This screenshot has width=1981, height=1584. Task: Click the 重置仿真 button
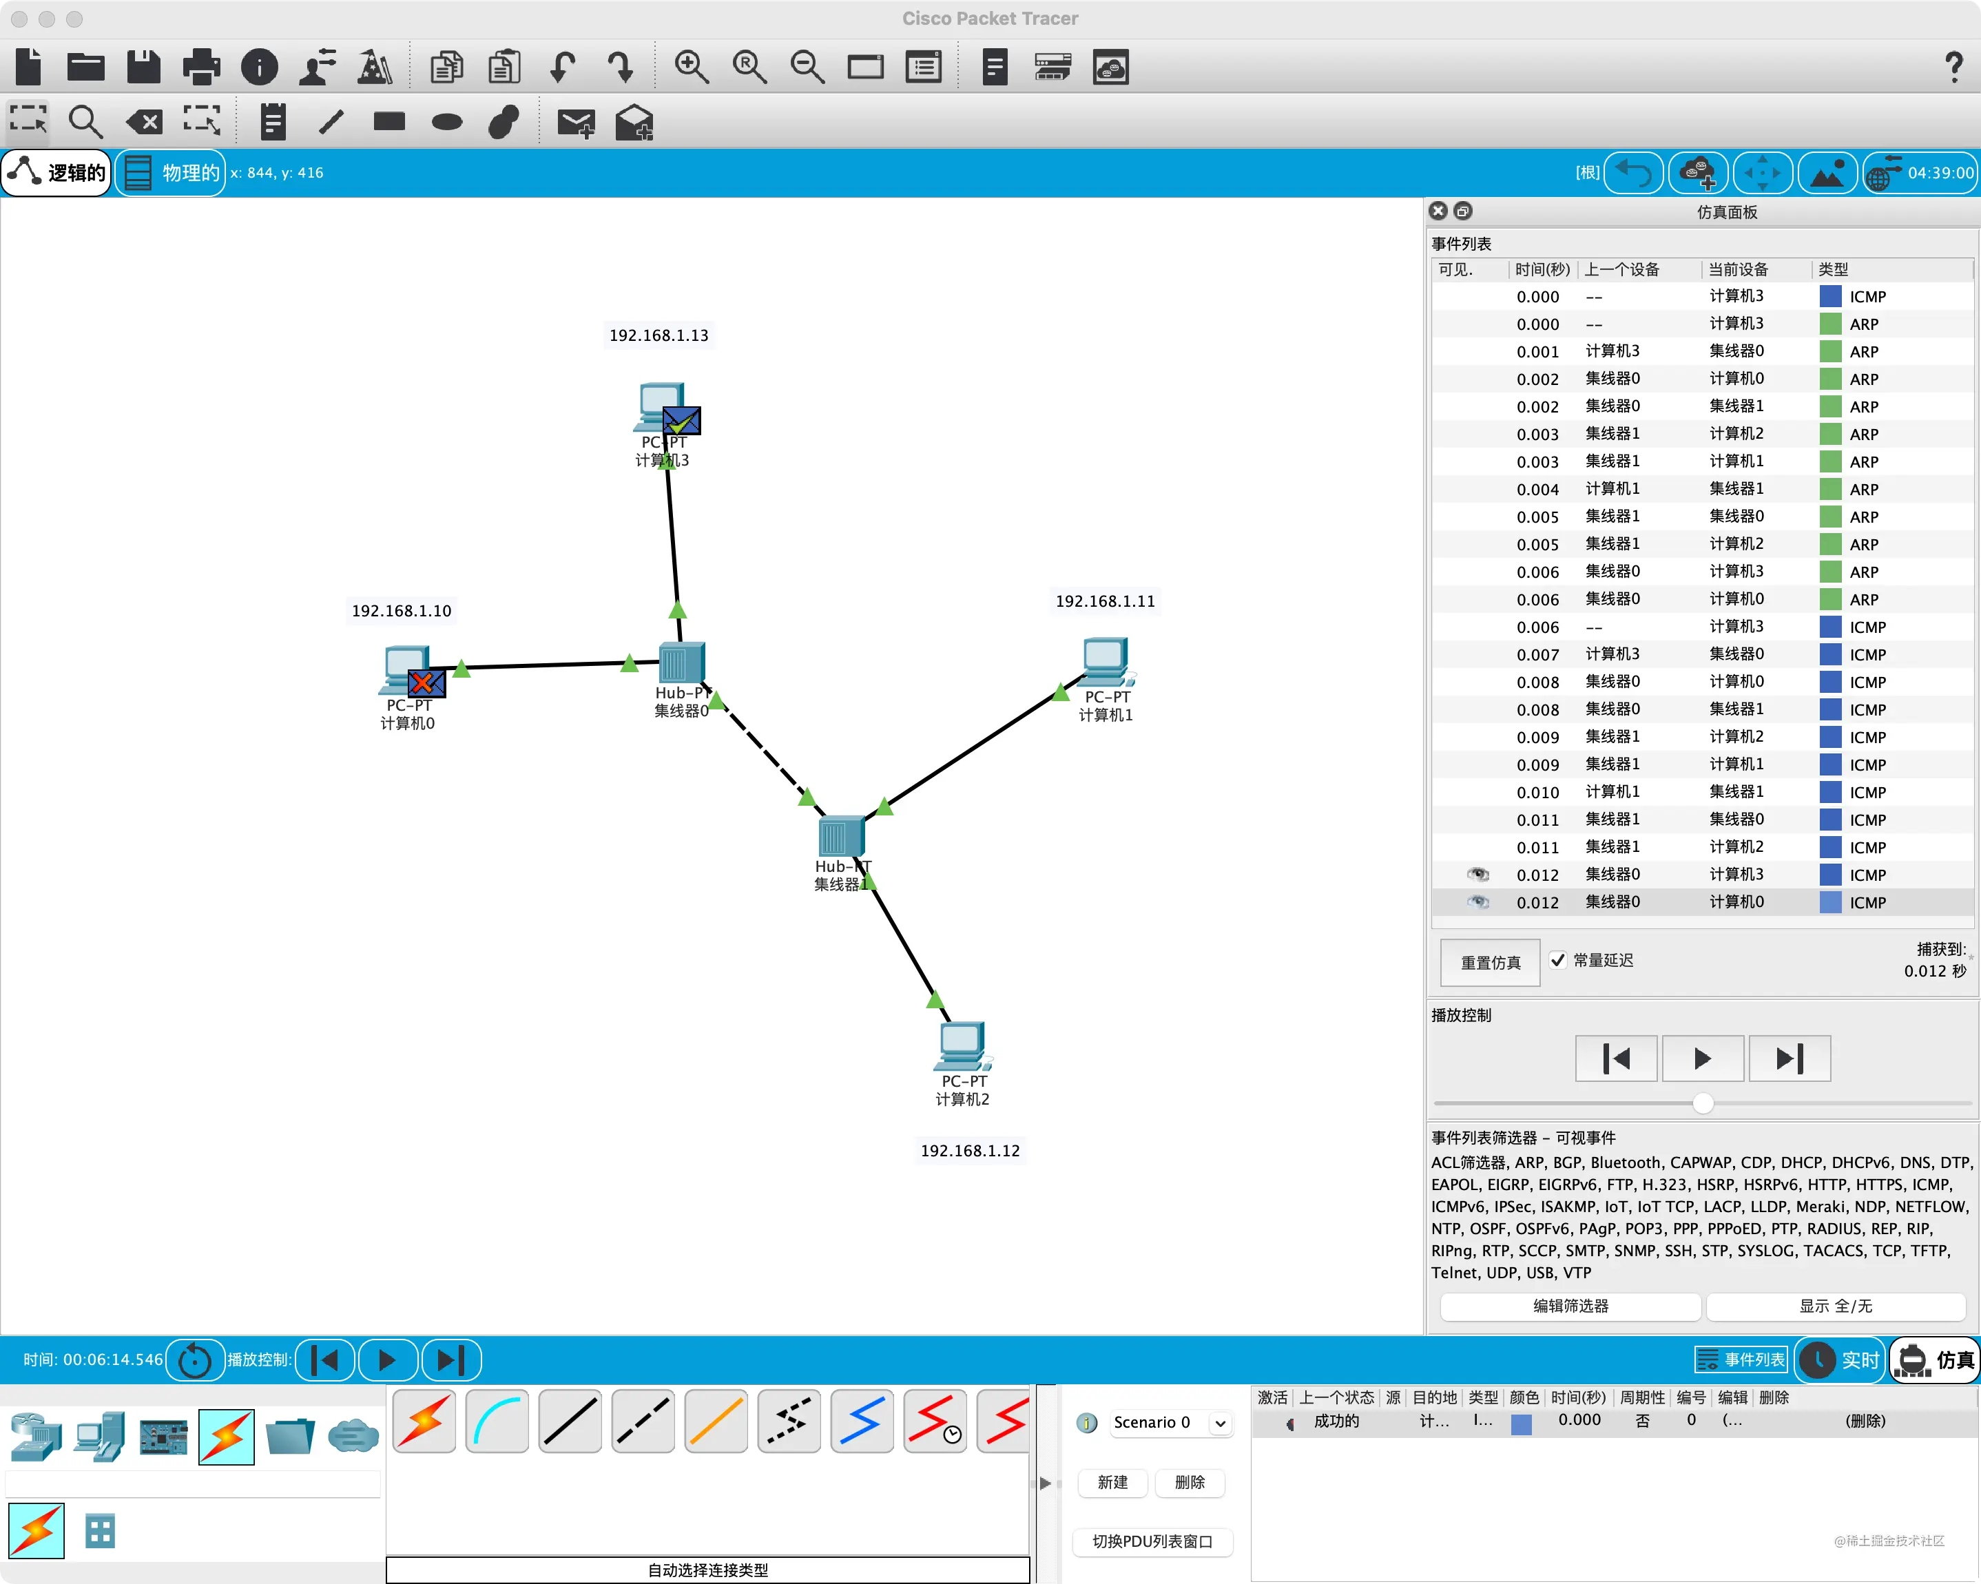[x=1491, y=963]
